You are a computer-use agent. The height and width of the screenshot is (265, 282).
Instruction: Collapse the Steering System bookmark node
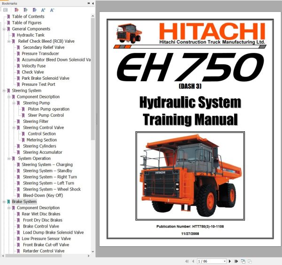pos(4,91)
